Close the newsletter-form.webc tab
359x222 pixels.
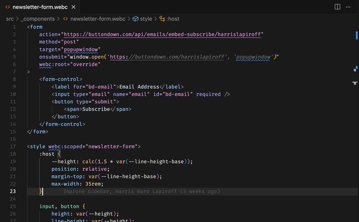[x=73, y=7]
